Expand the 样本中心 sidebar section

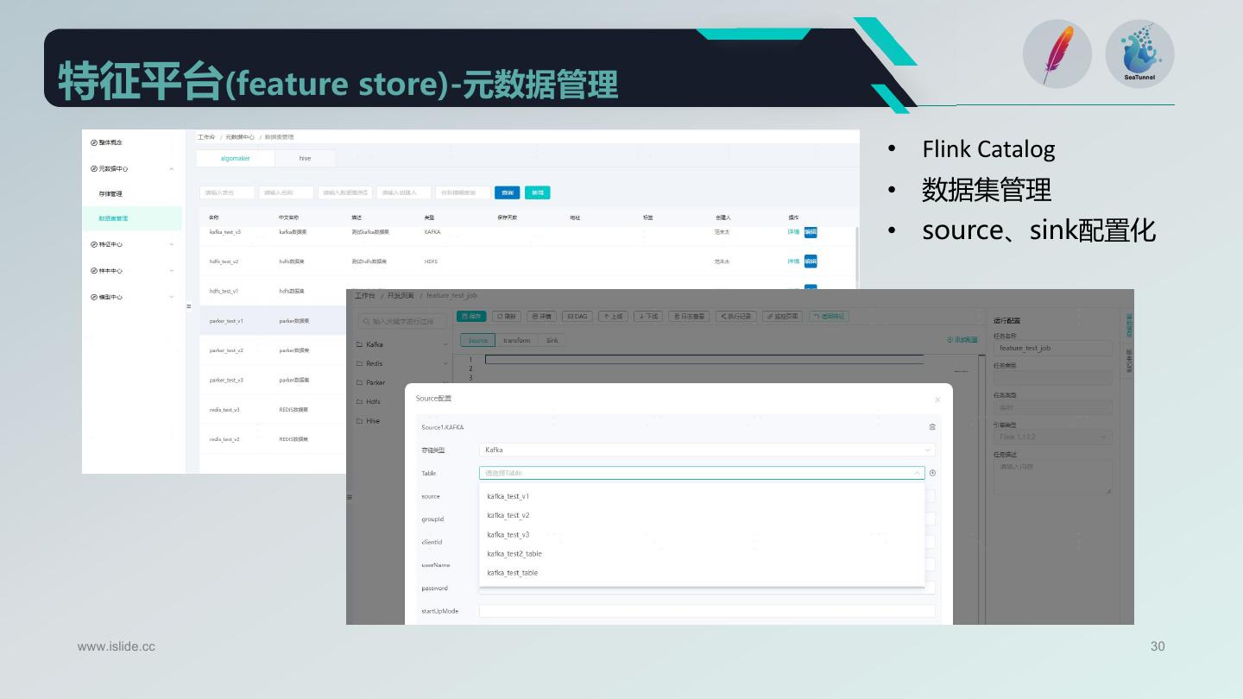171,271
